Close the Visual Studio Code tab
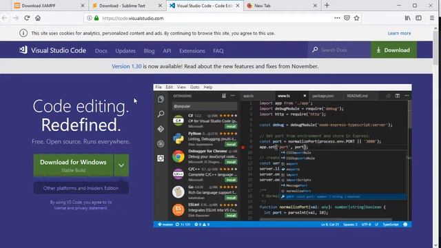441x248 pixels. tap(238, 6)
